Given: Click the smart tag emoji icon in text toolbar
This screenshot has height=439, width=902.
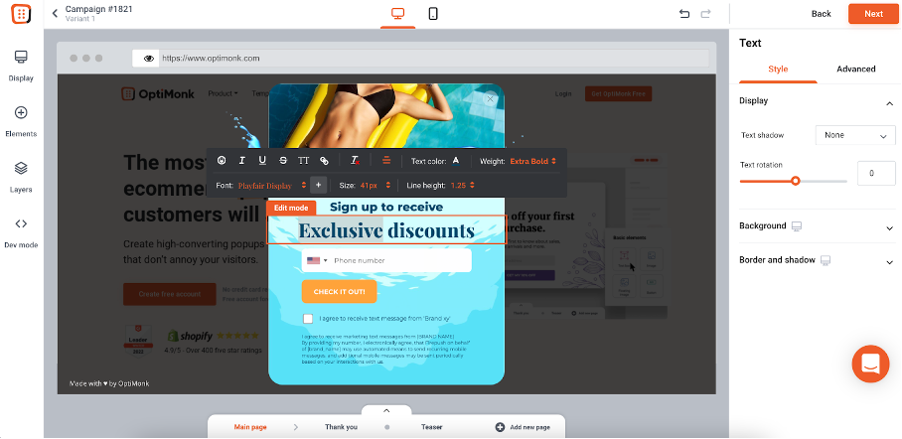Looking at the screenshot, I should (222, 161).
